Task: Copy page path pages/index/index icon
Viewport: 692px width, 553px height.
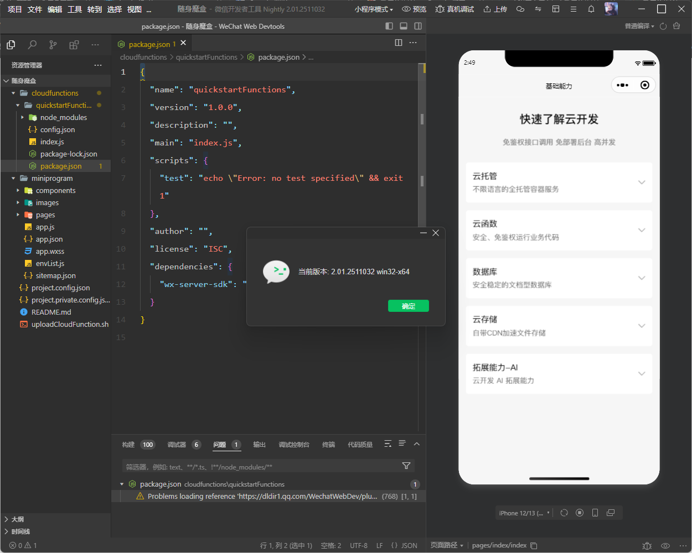Action: (534, 545)
